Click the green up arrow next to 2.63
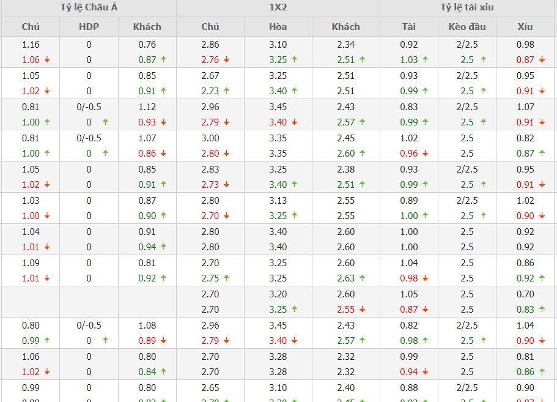Viewport: 557px width, 402px height. pyautogui.click(x=362, y=278)
